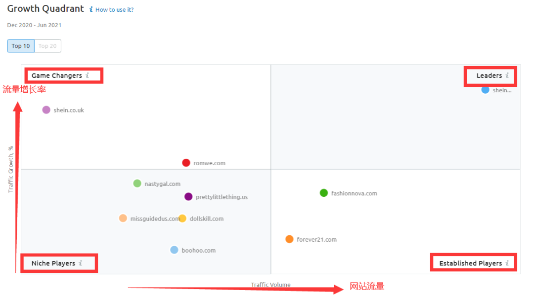534x295 pixels.
Task: Select the Top 10 toggle
Action: pos(21,46)
